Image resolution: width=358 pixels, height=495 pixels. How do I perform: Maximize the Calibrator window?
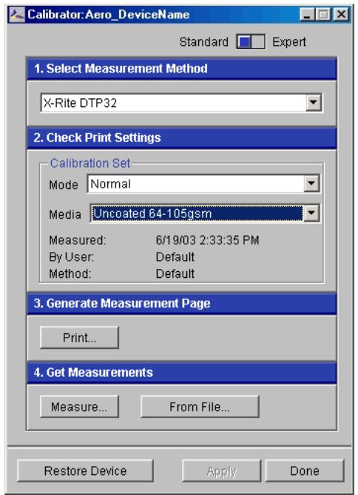[x=323, y=15]
